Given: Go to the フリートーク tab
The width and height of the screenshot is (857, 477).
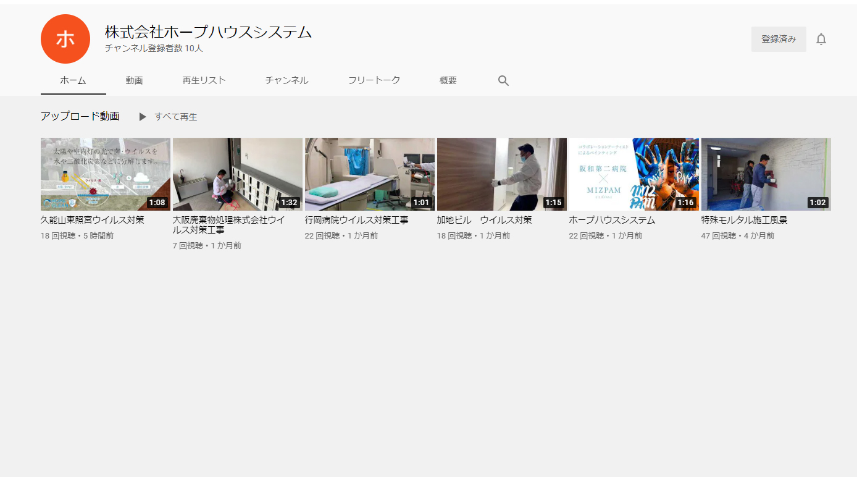Looking at the screenshot, I should point(374,80).
